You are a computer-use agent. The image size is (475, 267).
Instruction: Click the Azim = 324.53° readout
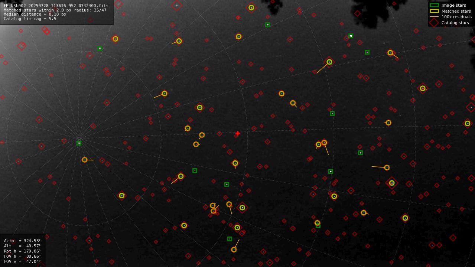click(x=22, y=241)
